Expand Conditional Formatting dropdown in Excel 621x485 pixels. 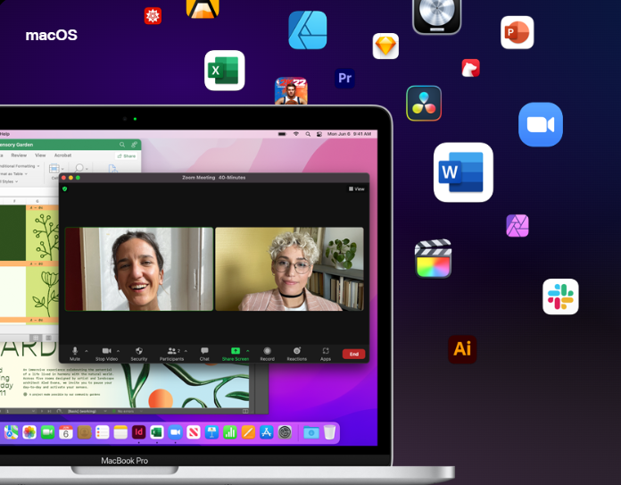click(x=20, y=166)
